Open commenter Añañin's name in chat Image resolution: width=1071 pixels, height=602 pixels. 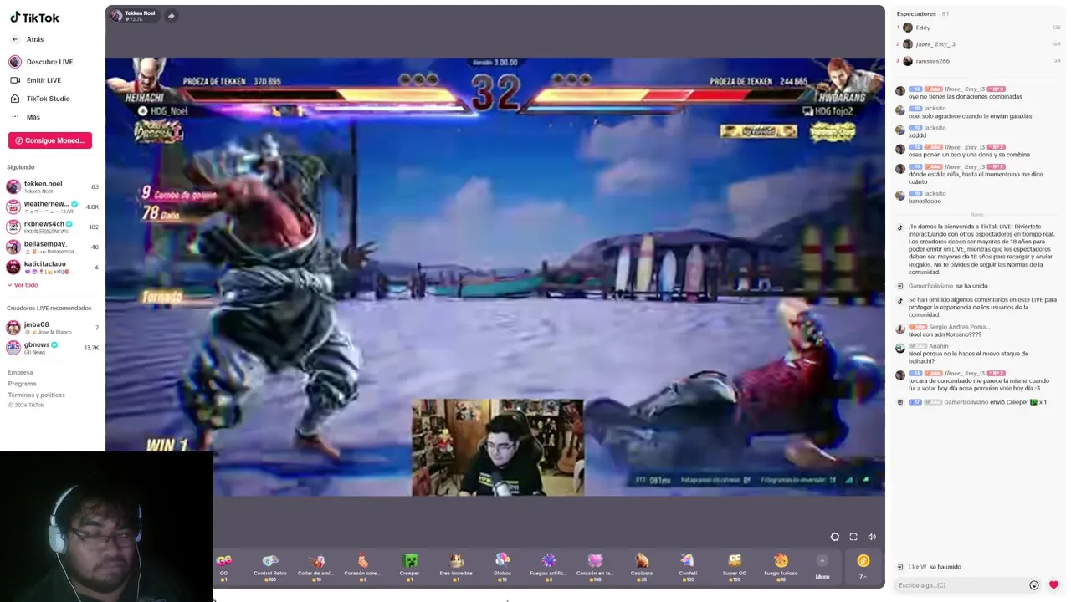coord(938,346)
